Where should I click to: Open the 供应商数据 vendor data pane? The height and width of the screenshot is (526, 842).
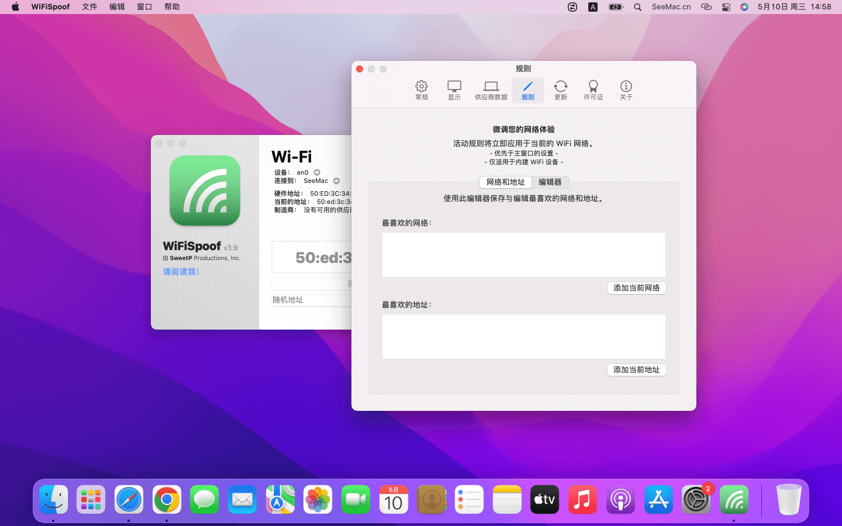[491, 91]
